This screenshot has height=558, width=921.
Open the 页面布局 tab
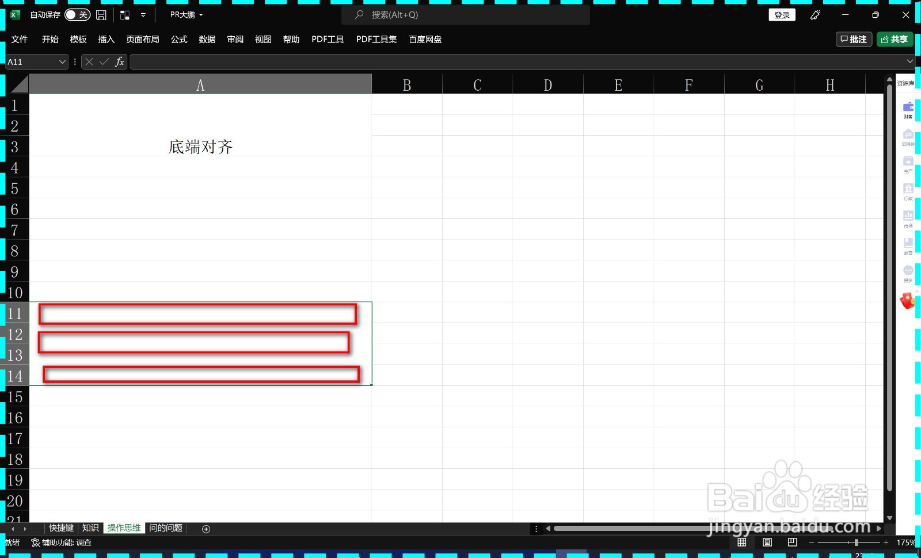[x=143, y=39]
